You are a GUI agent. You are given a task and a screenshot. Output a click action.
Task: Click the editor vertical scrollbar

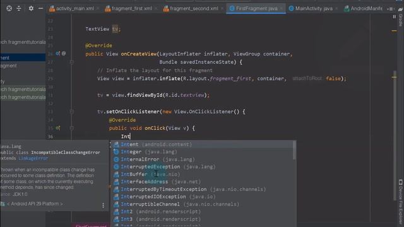point(395,135)
